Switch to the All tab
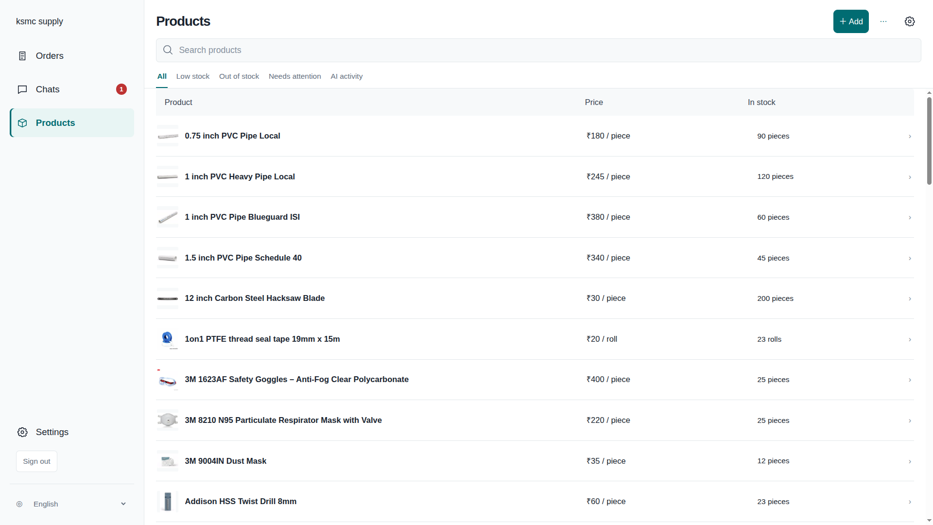Screen dimensions: 933x525 click(162, 76)
